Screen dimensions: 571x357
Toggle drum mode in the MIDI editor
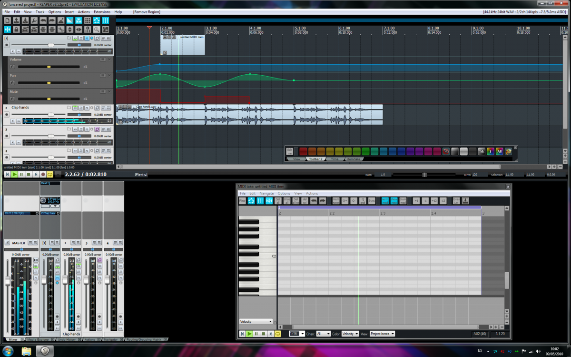403,201
